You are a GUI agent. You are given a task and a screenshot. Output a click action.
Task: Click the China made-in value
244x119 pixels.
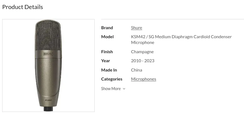pos(137,70)
